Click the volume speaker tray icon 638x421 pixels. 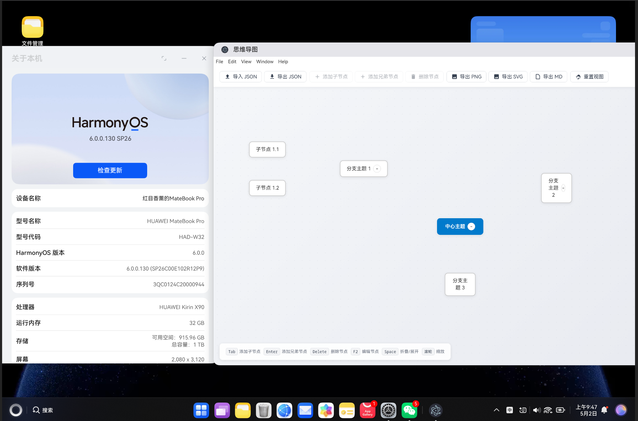tap(537, 410)
